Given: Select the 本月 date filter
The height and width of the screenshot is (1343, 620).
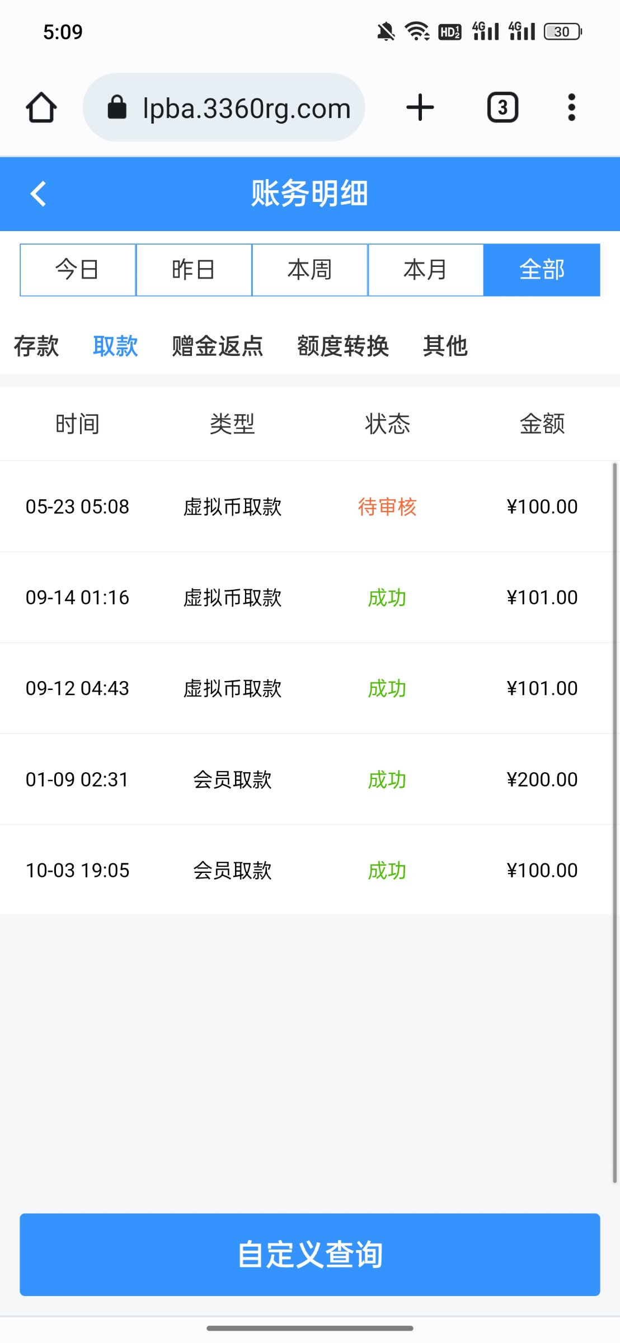Looking at the screenshot, I should [425, 270].
